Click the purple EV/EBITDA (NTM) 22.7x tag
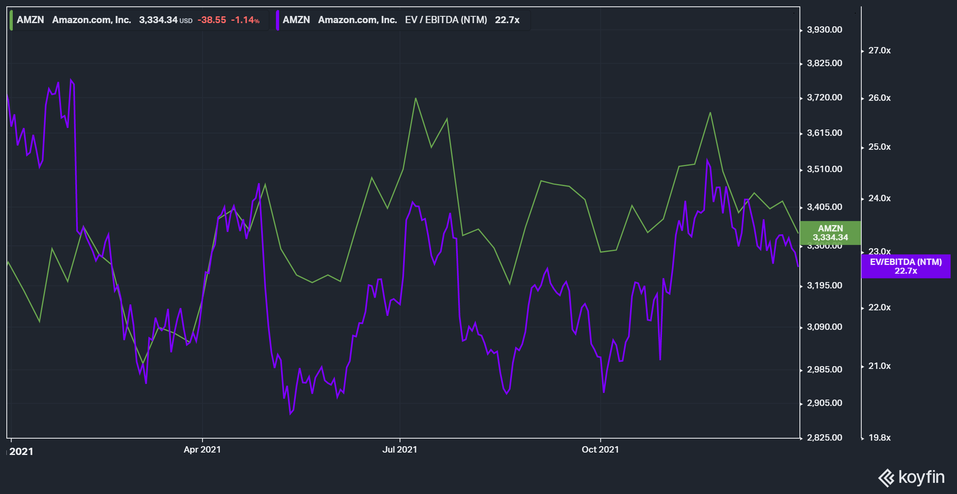957x494 pixels. 906,267
